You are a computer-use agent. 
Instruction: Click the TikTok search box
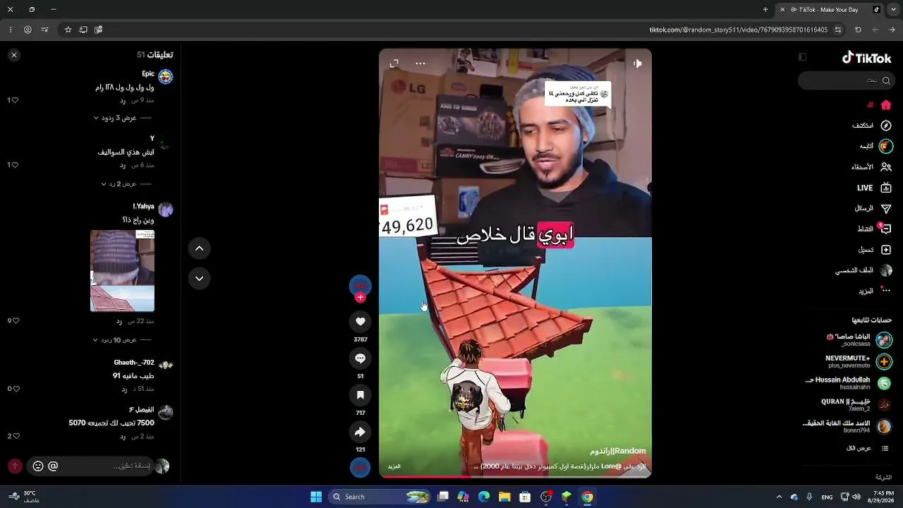click(x=845, y=80)
